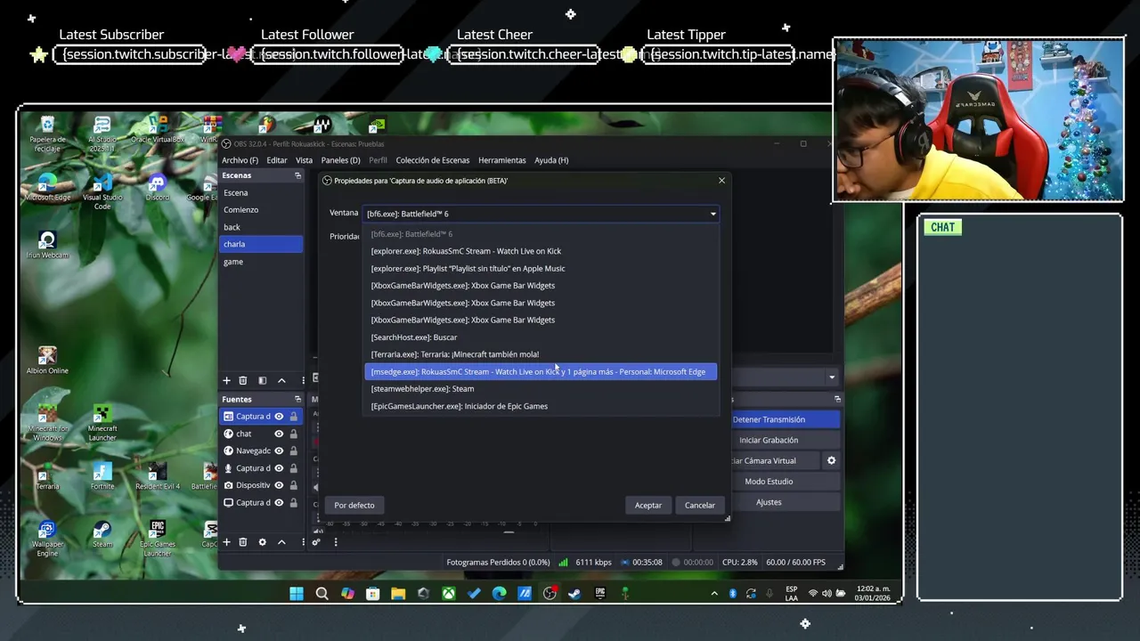The height and width of the screenshot is (641, 1140).
Task: Toggle visibility of the Dispositivo source
Action: [x=279, y=485]
